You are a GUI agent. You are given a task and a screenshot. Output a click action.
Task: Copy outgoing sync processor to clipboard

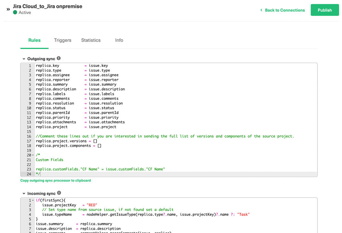[55, 180]
